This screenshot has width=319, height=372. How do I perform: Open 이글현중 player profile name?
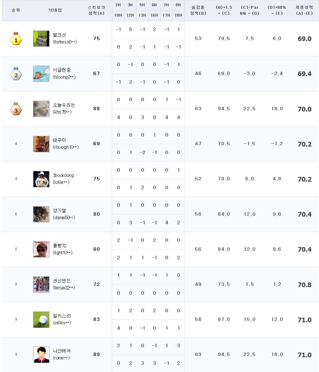pos(62,70)
